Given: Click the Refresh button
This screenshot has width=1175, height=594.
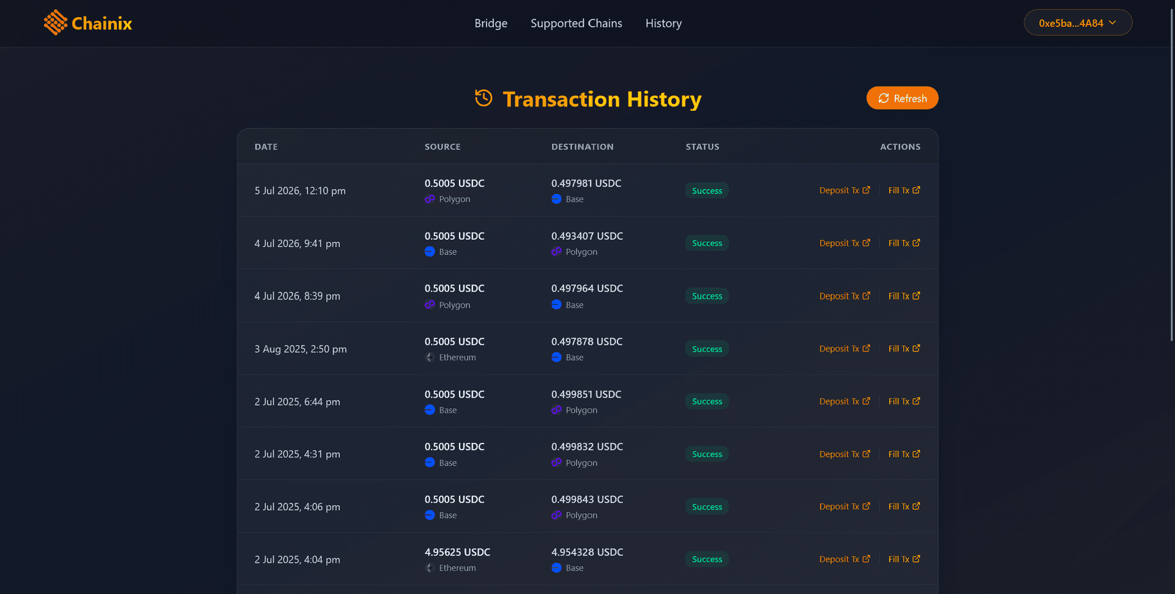Looking at the screenshot, I should 902,98.
